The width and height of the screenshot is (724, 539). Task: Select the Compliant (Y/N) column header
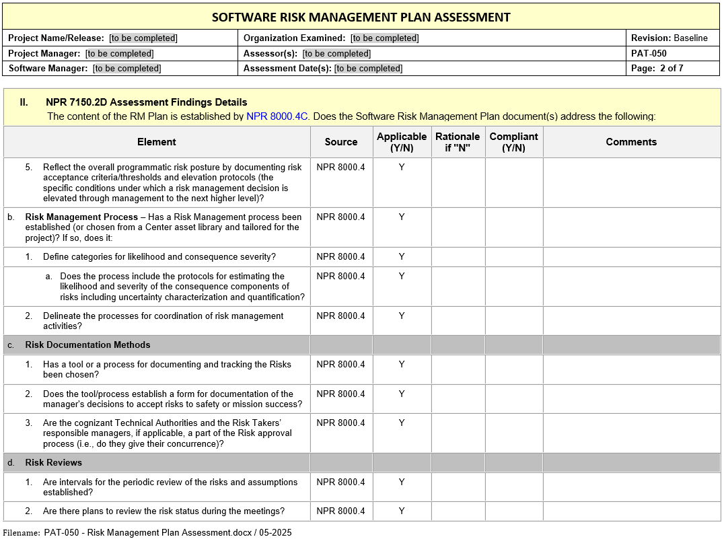[x=513, y=142]
